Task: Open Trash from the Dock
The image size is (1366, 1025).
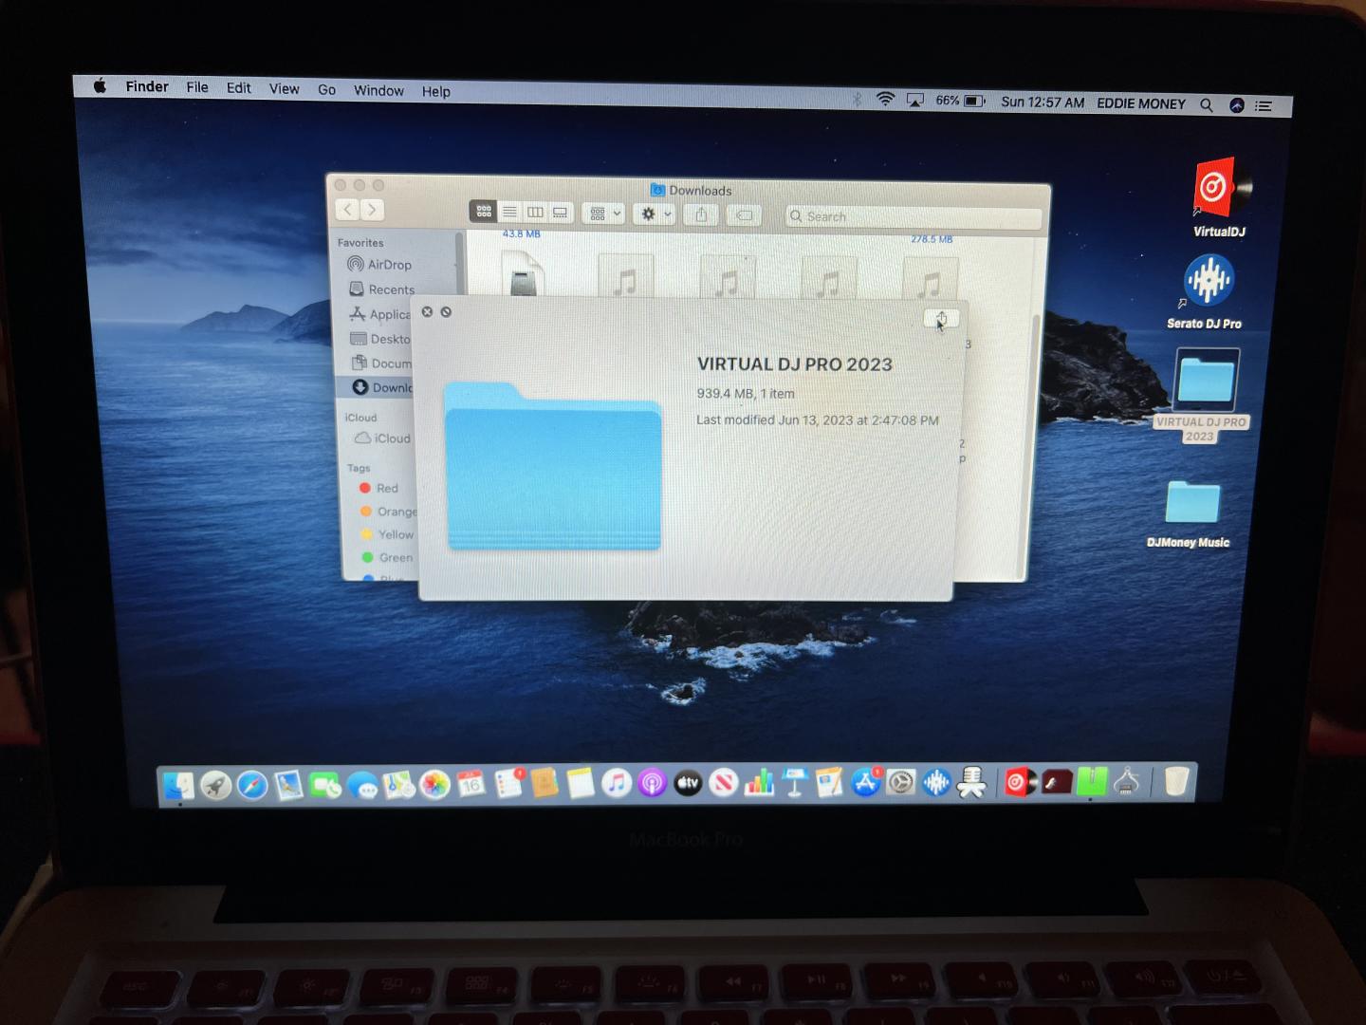Action: (x=1176, y=781)
